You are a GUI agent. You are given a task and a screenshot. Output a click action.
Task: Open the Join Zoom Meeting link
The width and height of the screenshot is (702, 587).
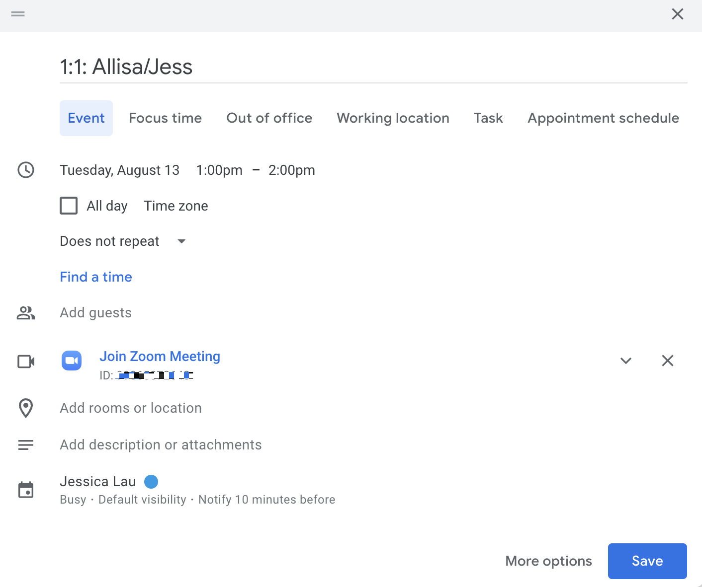[x=160, y=357]
